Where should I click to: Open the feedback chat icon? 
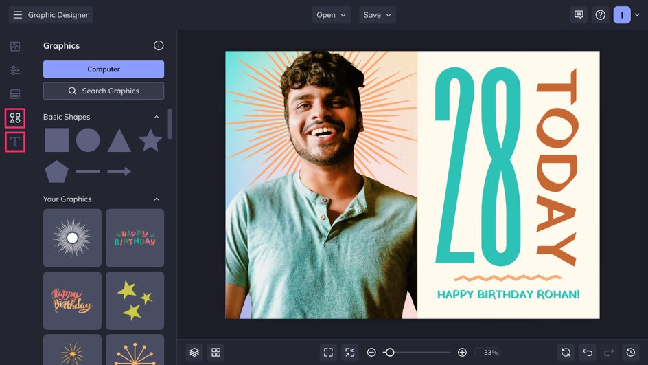coord(579,15)
